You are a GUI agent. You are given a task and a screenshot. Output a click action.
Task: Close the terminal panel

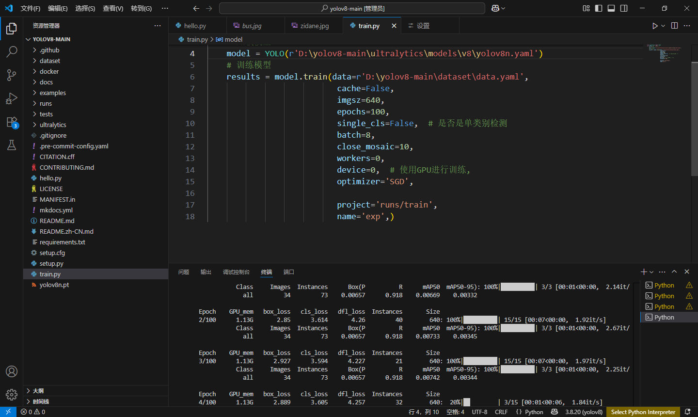click(687, 272)
